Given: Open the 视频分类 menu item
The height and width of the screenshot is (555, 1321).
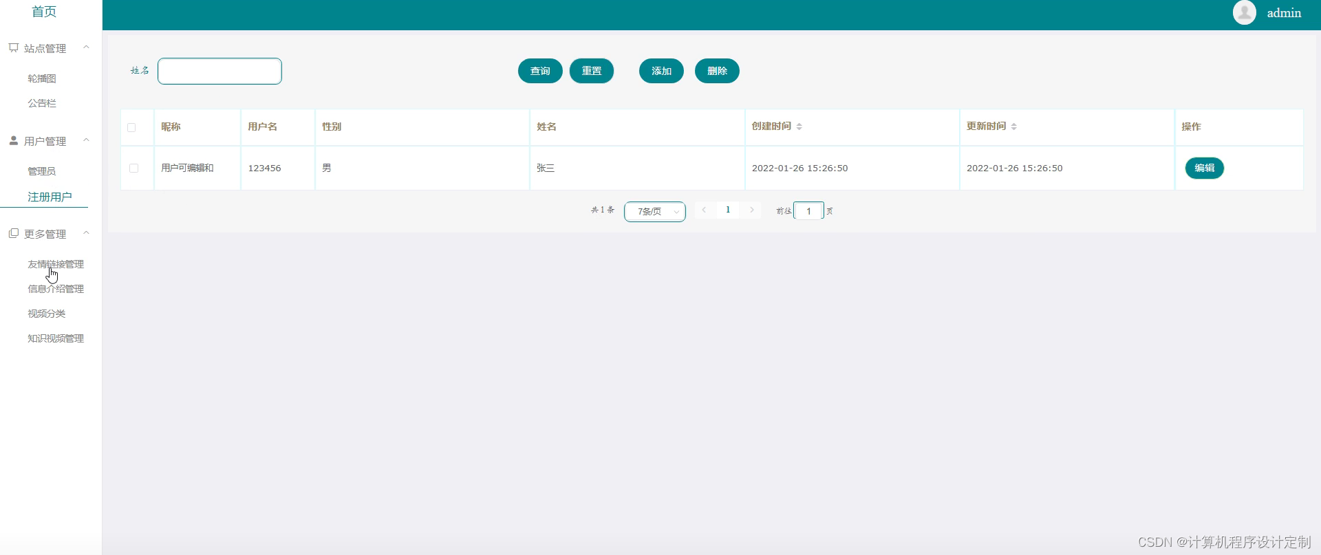Looking at the screenshot, I should click(47, 314).
